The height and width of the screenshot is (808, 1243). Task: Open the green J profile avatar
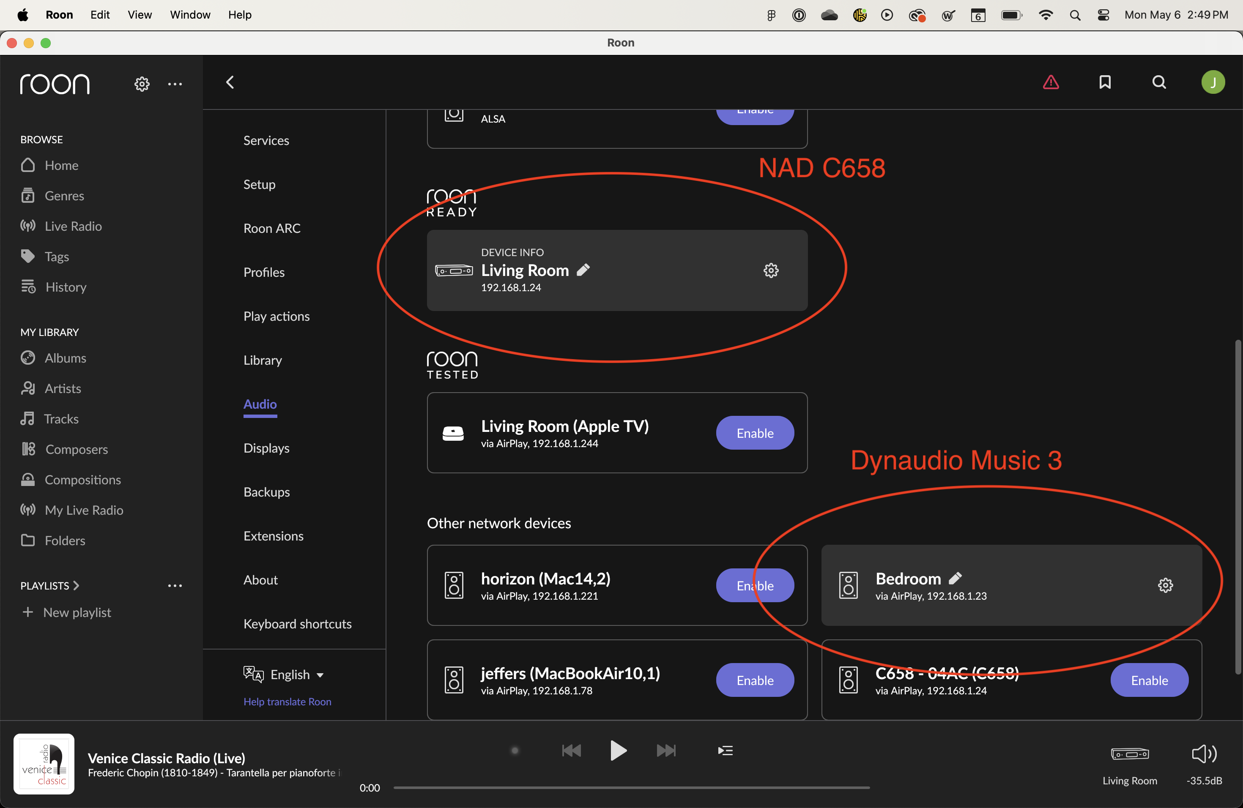tap(1213, 82)
